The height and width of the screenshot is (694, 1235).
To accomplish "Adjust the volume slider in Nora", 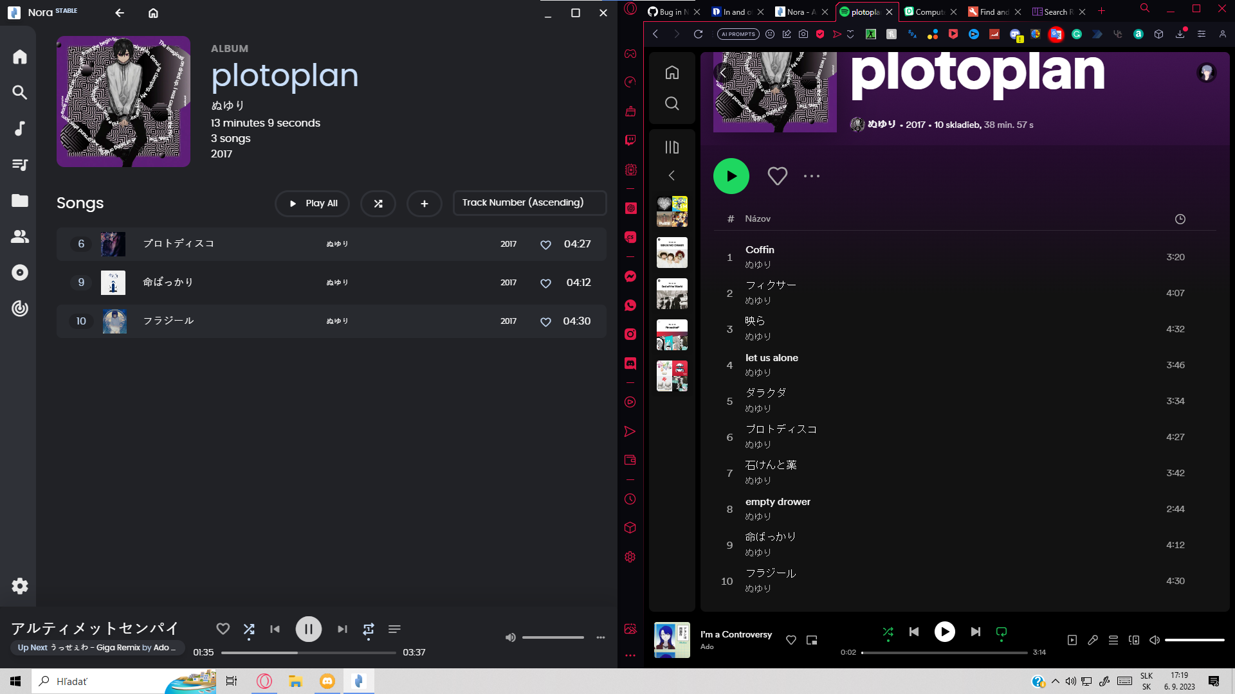I will [x=553, y=637].
